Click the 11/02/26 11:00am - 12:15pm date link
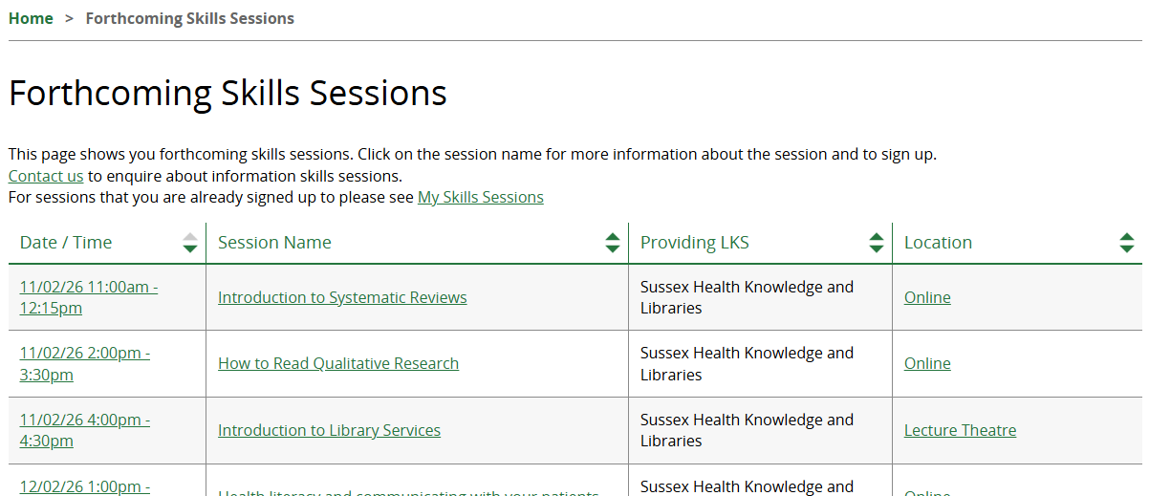Image resolution: width=1149 pixels, height=496 pixels. [x=88, y=287]
